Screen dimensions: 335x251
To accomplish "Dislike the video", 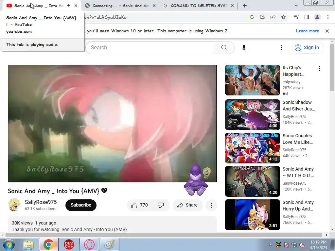I will [x=161, y=205].
